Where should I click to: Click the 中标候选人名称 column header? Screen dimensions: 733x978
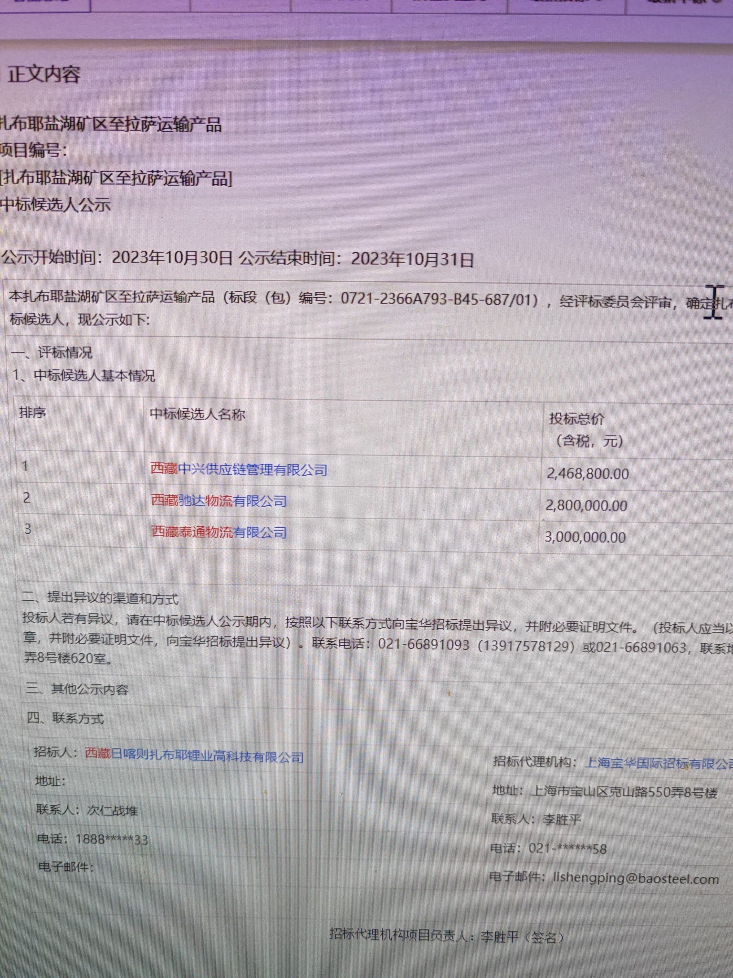(197, 414)
